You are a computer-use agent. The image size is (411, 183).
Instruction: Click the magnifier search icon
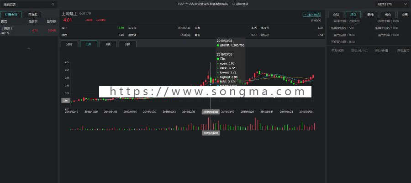[x=53, y=5]
